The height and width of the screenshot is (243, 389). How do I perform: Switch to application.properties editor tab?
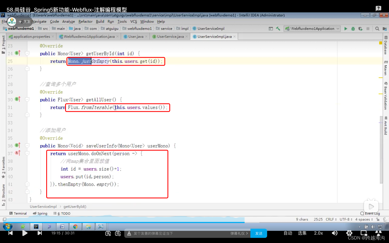click(x=32, y=36)
